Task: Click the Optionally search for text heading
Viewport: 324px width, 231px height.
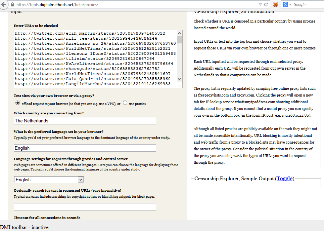Action: (67, 190)
